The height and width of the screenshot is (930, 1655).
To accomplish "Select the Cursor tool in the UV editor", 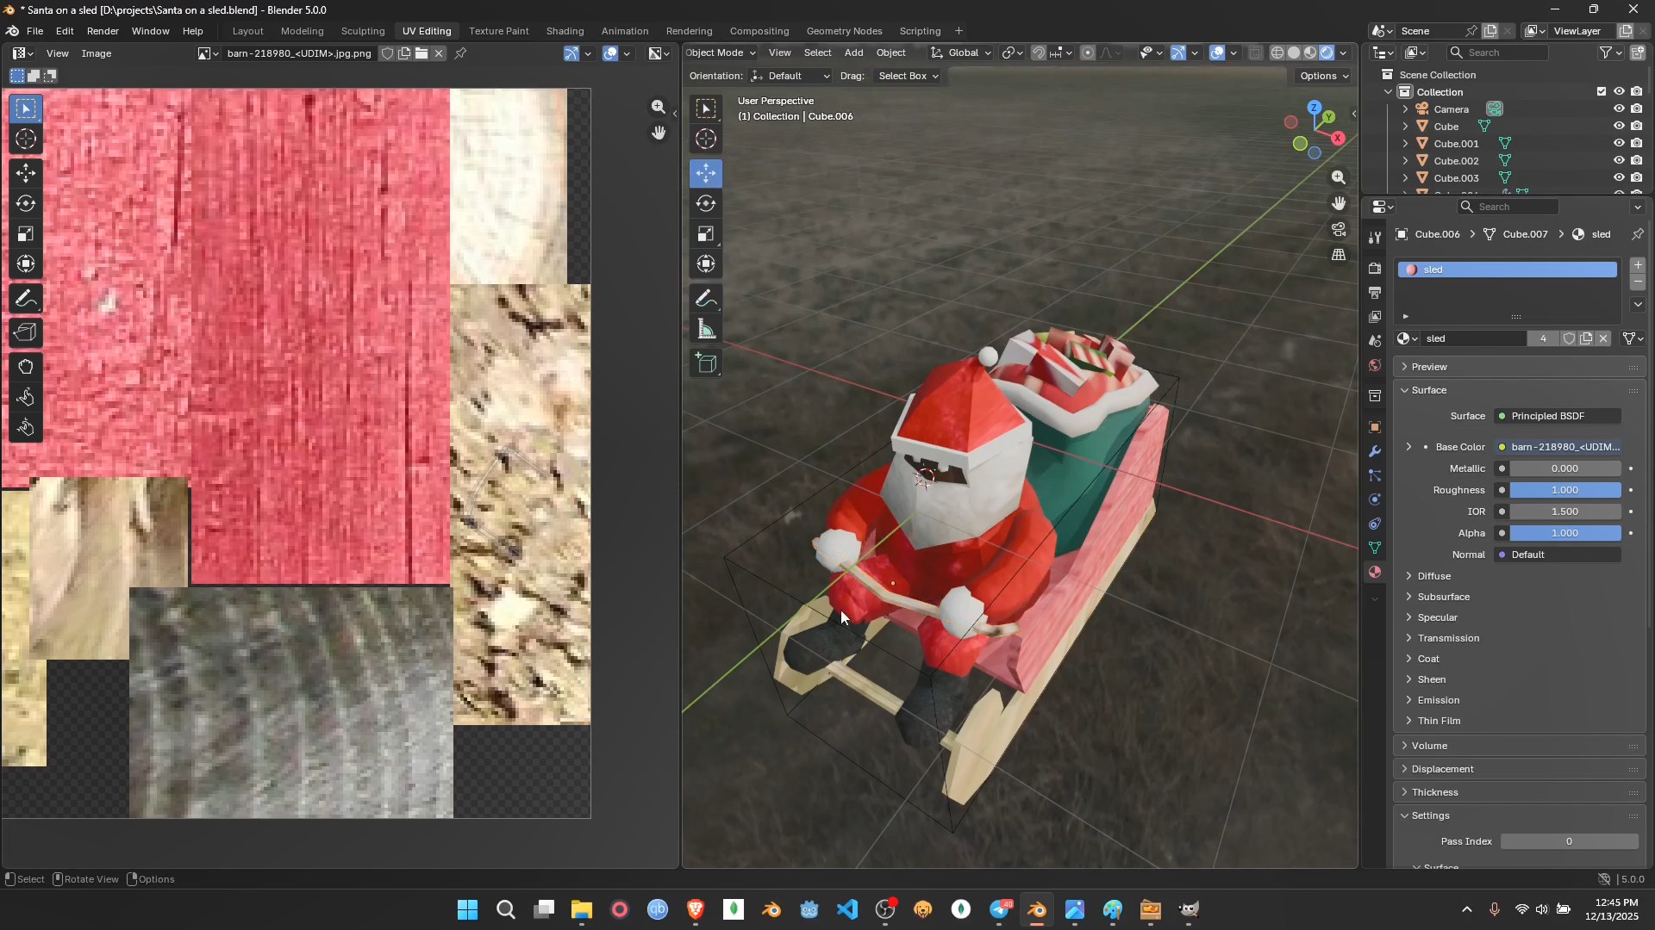I will coord(26,139).
